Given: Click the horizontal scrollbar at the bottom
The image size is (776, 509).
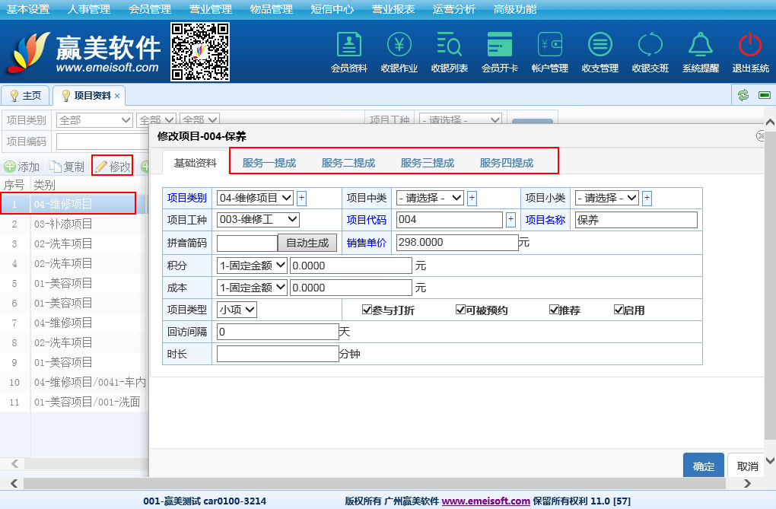Looking at the screenshot, I should click(380, 483).
